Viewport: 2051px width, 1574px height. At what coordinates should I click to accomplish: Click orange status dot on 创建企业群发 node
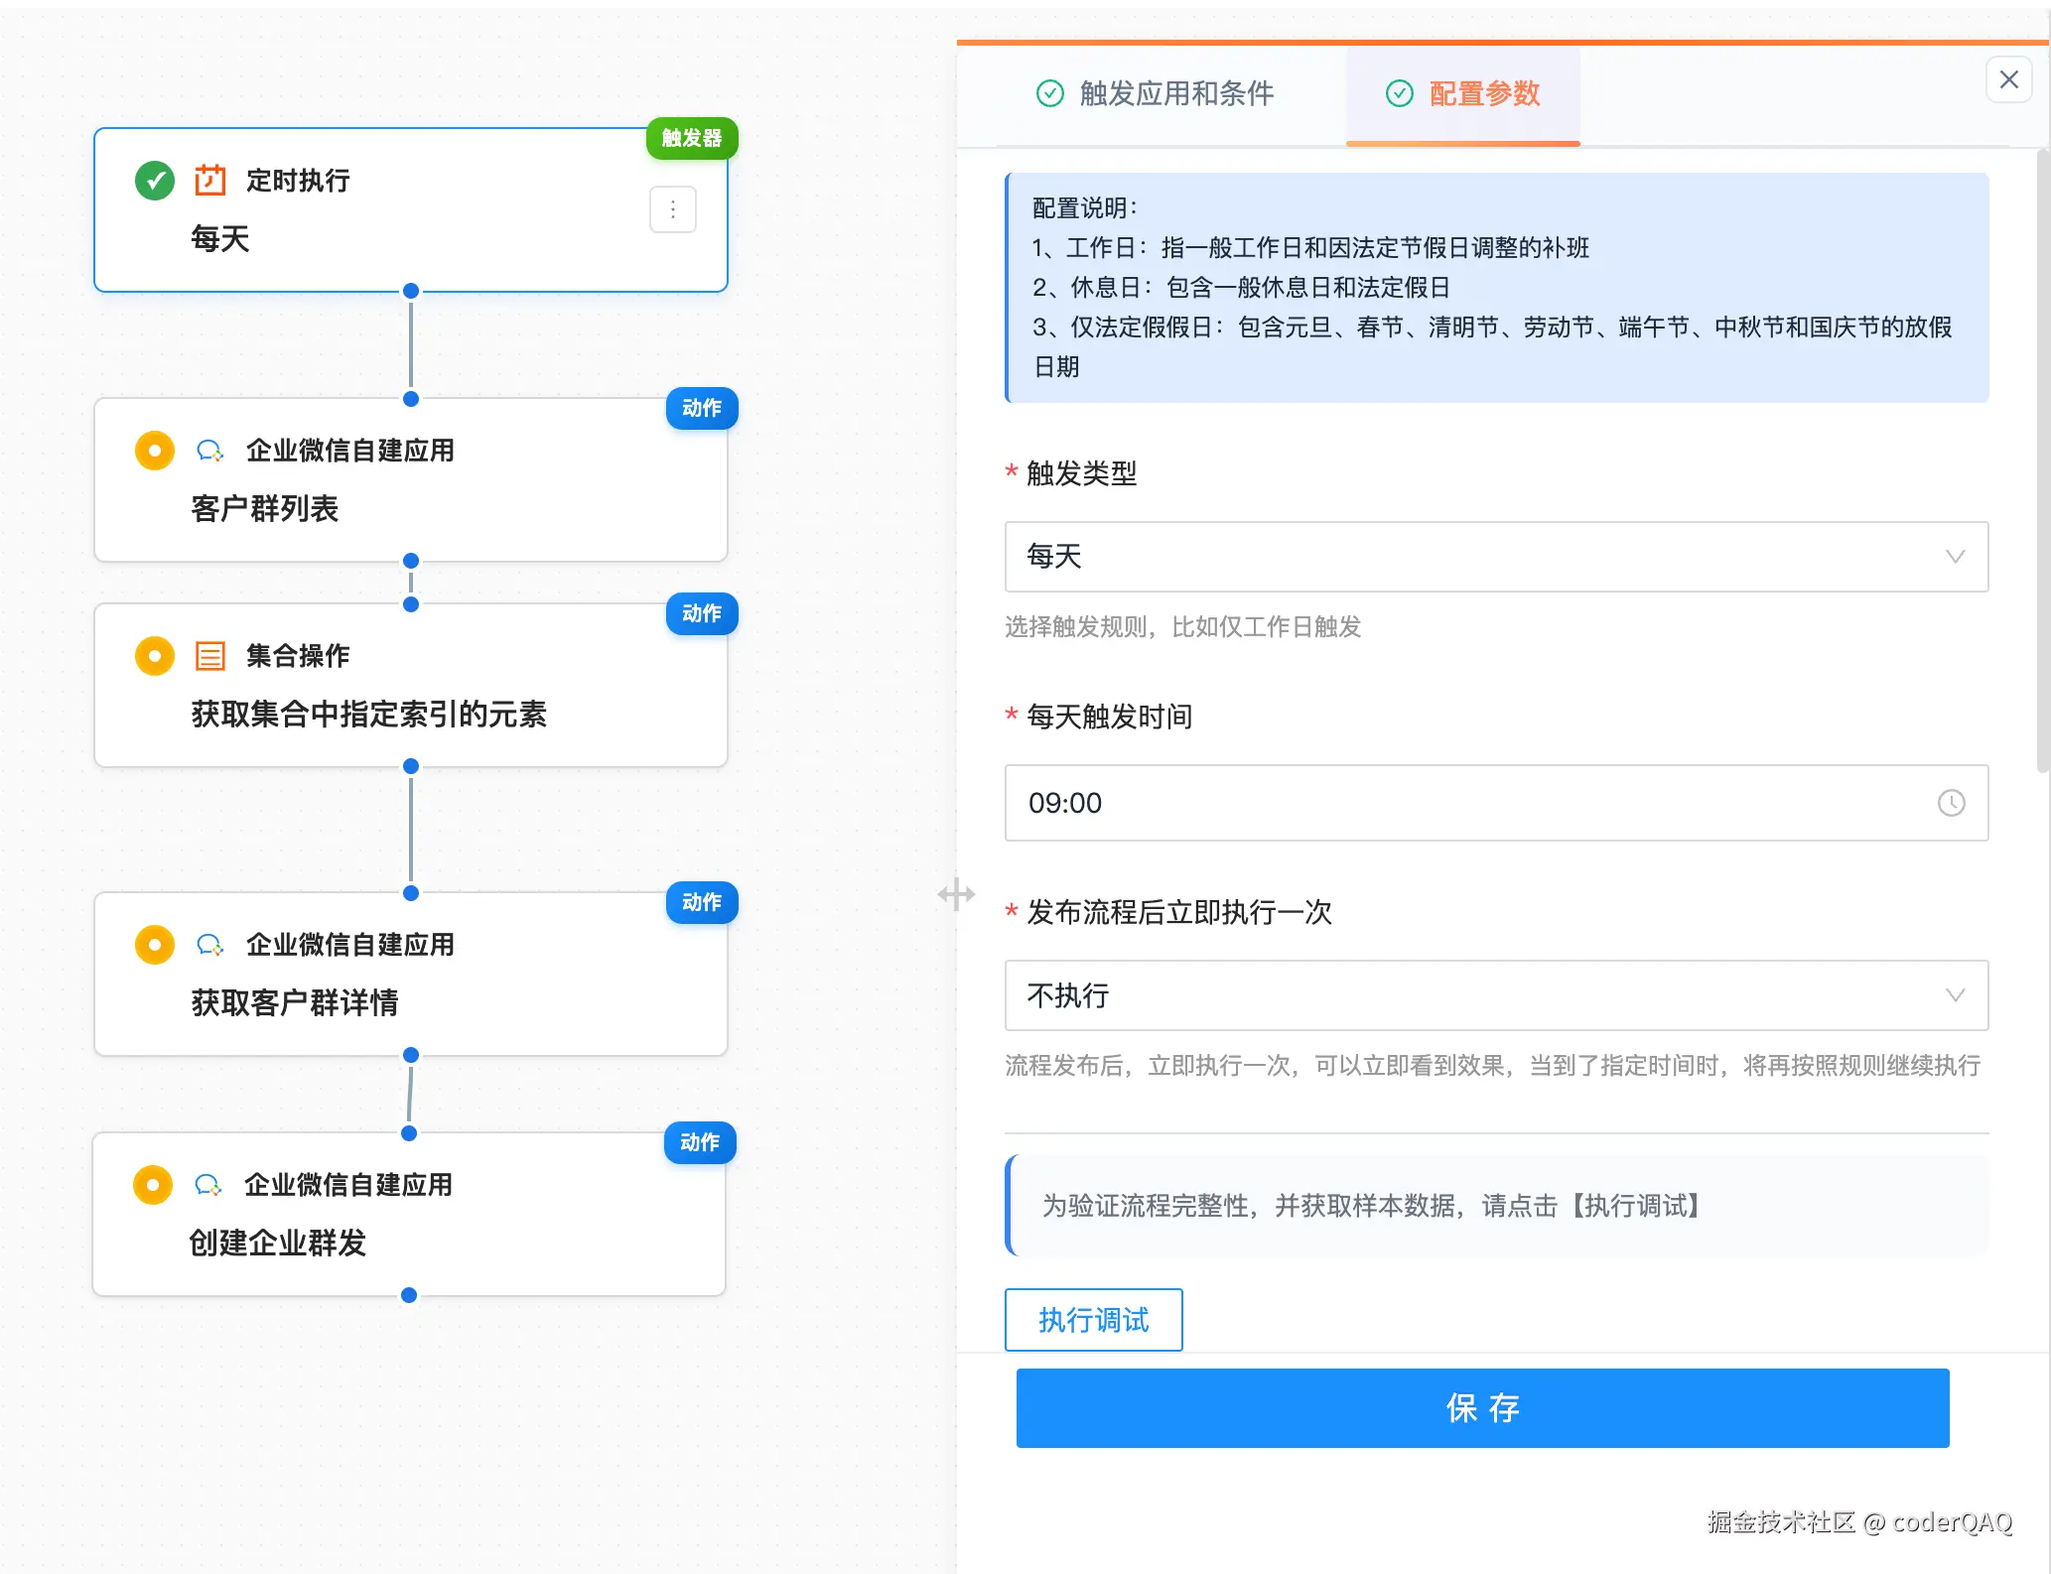[x=153, y=1185]
